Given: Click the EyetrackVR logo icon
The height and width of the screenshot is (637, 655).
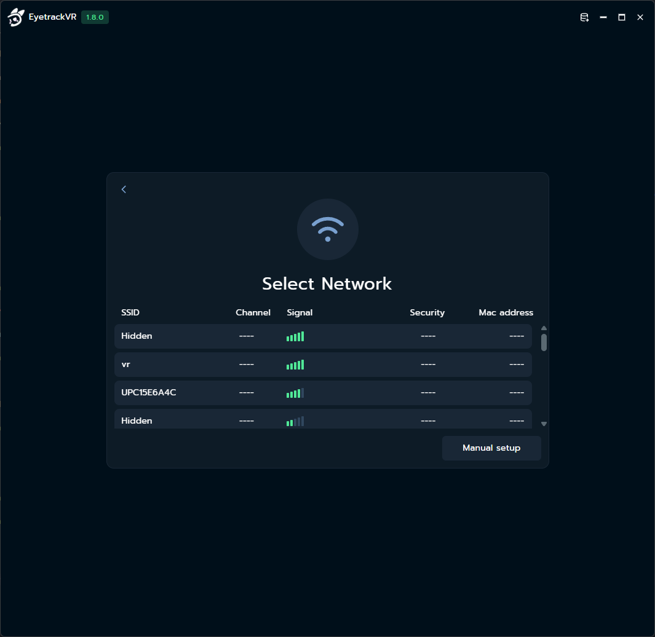Looking at the screenshot, I should pos(15,18).
